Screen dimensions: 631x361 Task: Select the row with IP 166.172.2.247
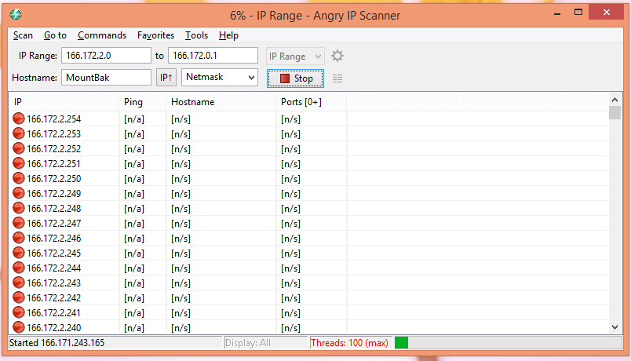point(308,224)
